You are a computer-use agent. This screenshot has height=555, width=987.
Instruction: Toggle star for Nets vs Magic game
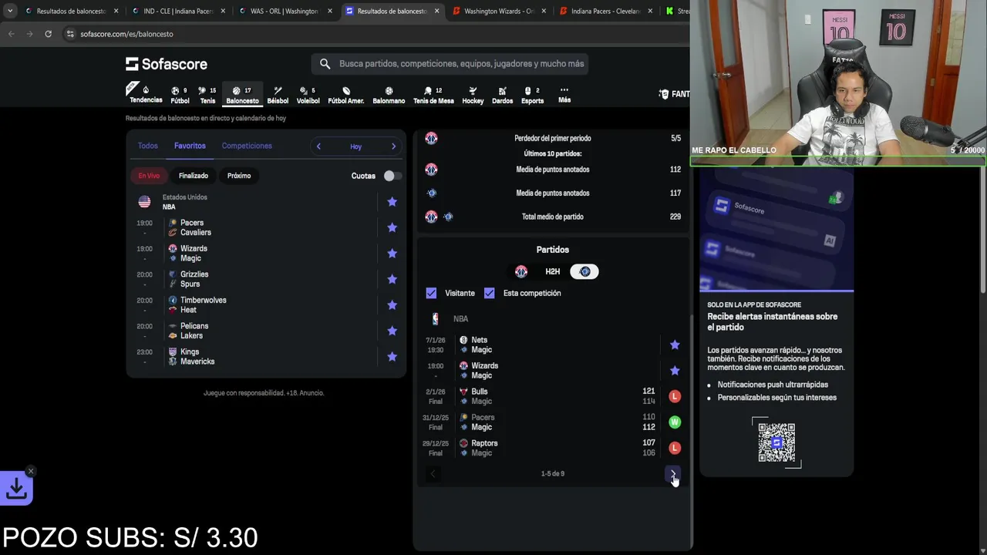click(x=675, y=345)
